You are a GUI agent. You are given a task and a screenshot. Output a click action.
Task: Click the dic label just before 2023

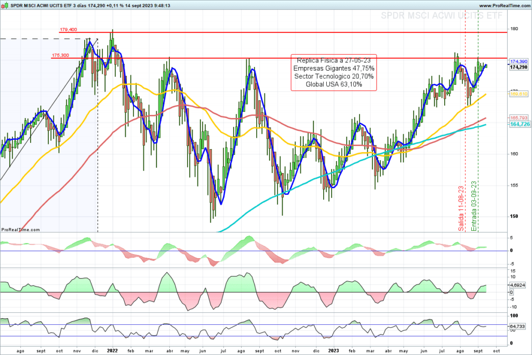316,351
